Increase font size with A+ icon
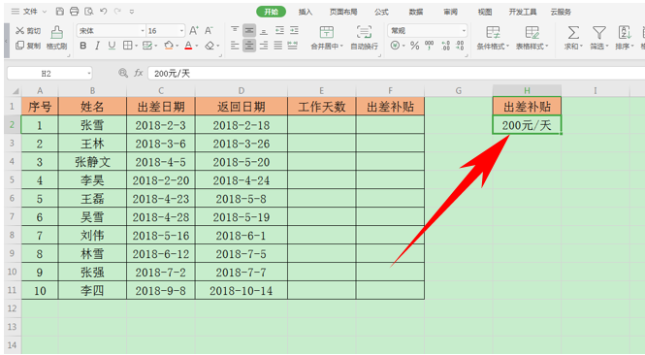 coord(194,30)
